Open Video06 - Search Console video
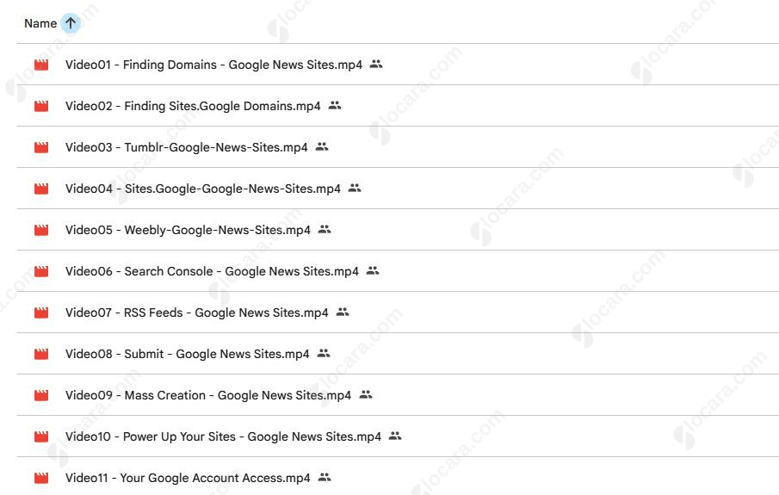 pos(212,271)
